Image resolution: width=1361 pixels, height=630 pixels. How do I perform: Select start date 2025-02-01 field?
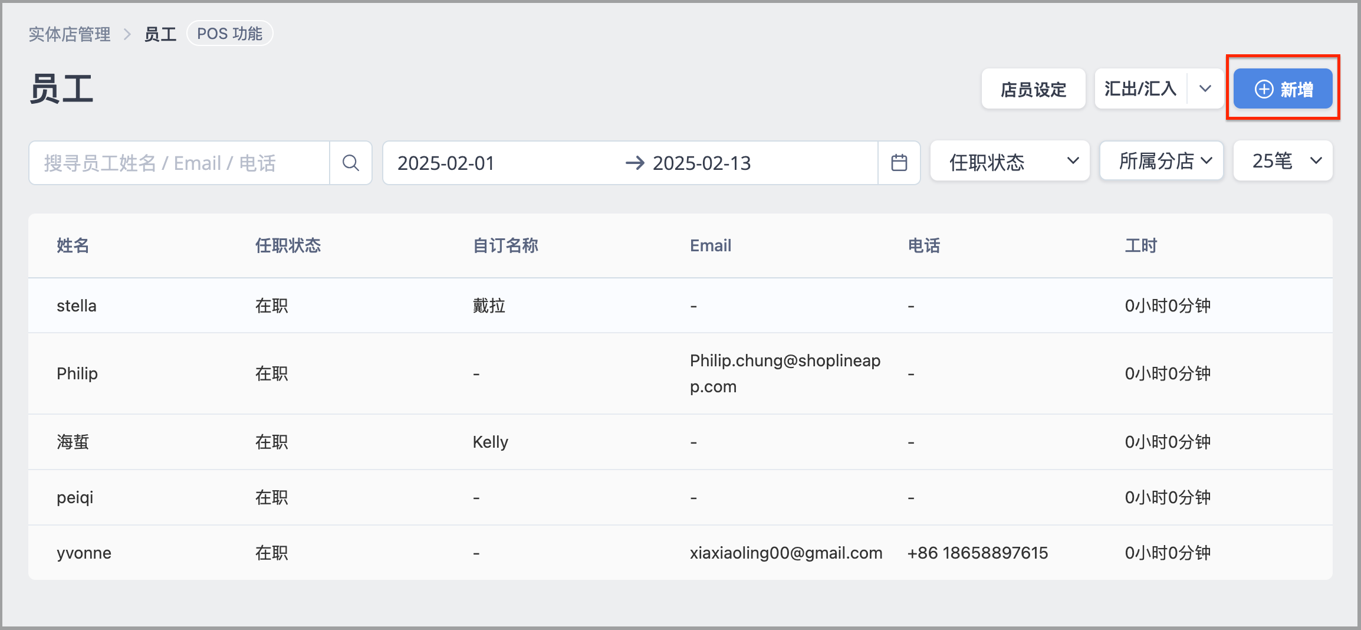(x=446, y=163)
